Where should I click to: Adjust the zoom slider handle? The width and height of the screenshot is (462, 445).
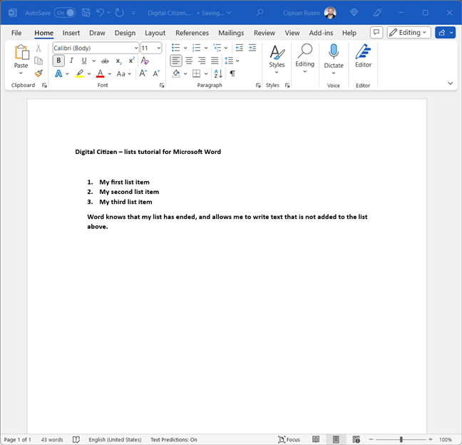point(401,439)
